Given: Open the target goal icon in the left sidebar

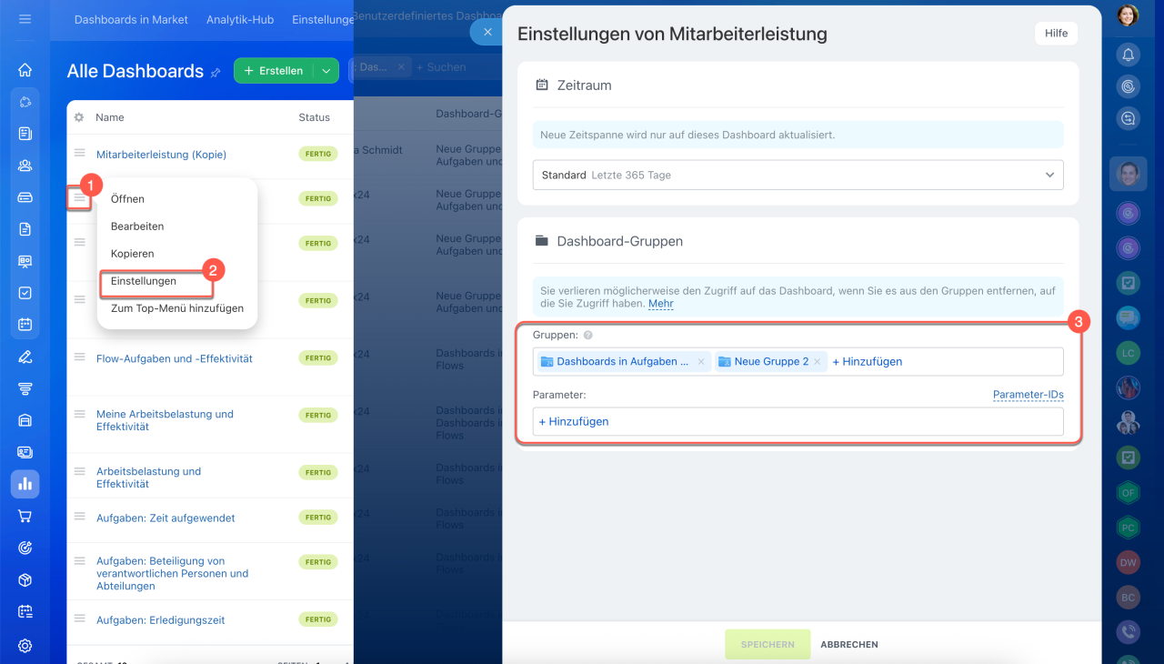Looking at the screenshot, I should (25, 548).
